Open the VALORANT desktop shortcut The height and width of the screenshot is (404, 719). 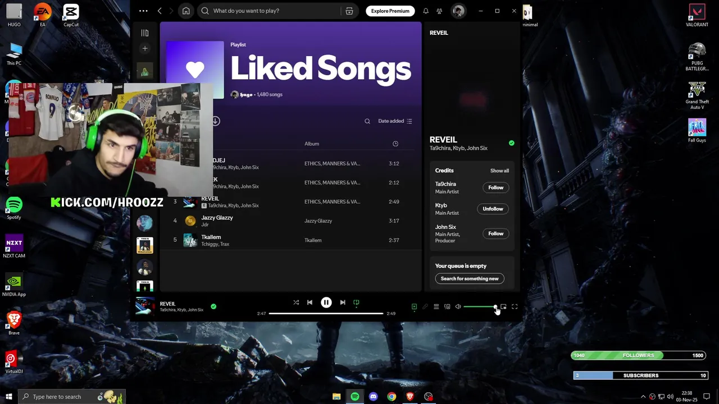697,15
